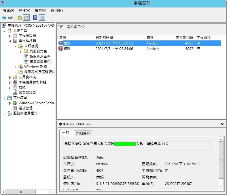Click the 存放裝置 storage icon
Image resolution: width=227 pixels, height=195 pixels.
(x=10, y=98)
